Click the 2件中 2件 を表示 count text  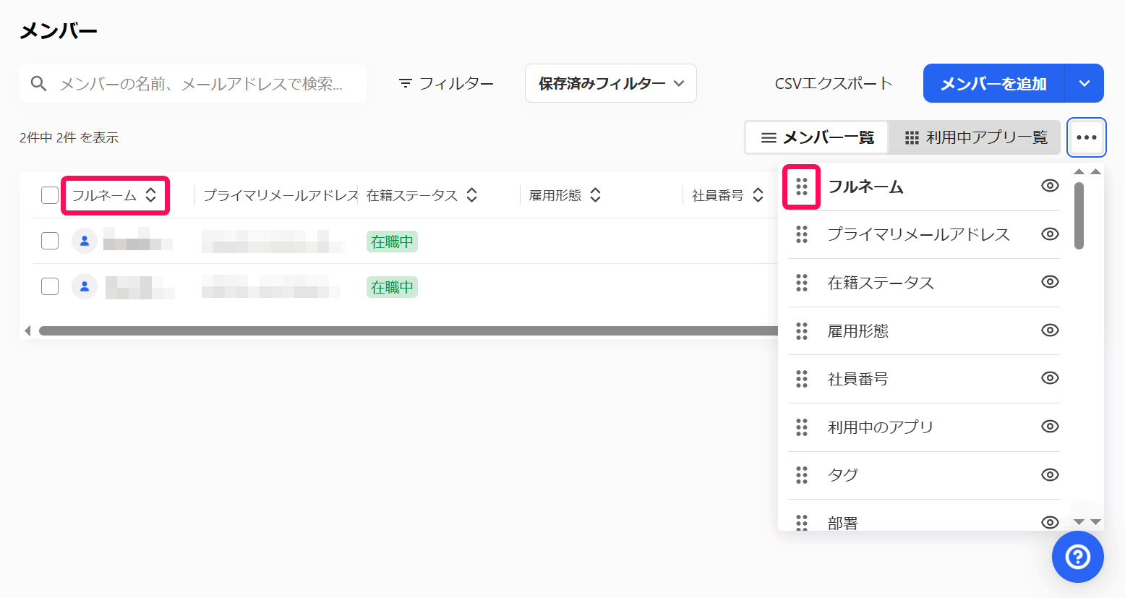click(69, 137)
